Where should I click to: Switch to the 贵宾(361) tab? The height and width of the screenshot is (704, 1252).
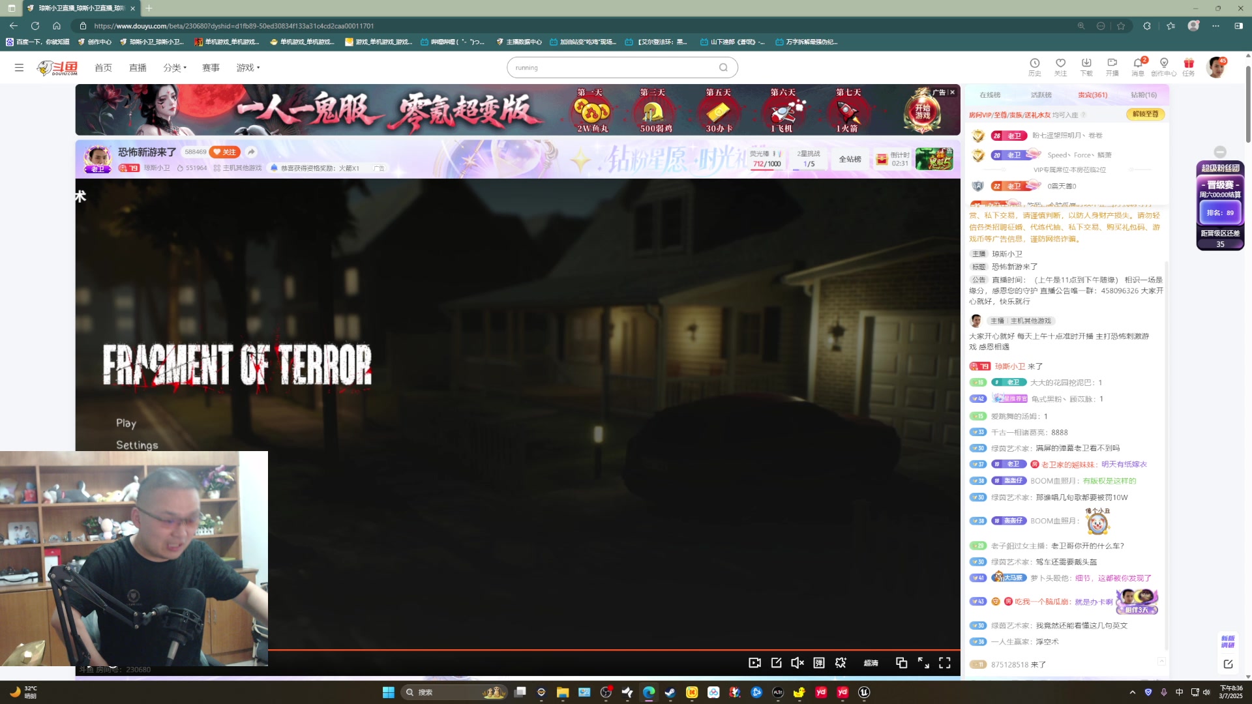click(x=1092, y=95)
